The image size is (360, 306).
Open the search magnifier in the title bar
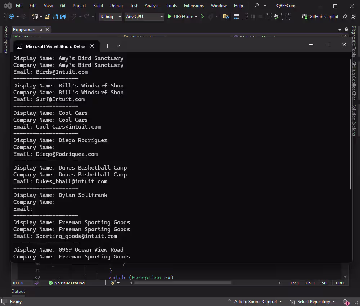tap(257, 5)
